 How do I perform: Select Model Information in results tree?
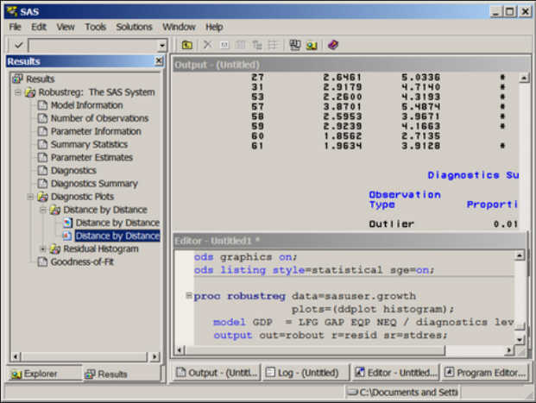click(86, 105)
